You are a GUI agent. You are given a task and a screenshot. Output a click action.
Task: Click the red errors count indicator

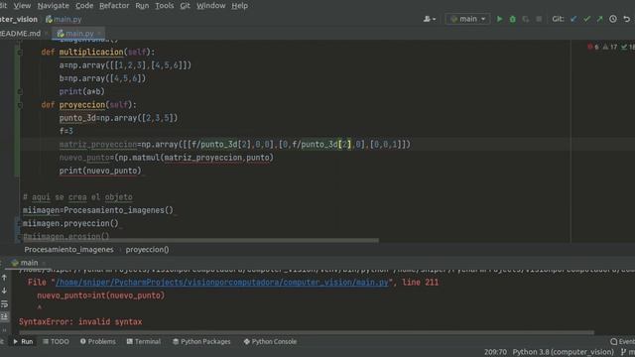[x=593, y=47]
